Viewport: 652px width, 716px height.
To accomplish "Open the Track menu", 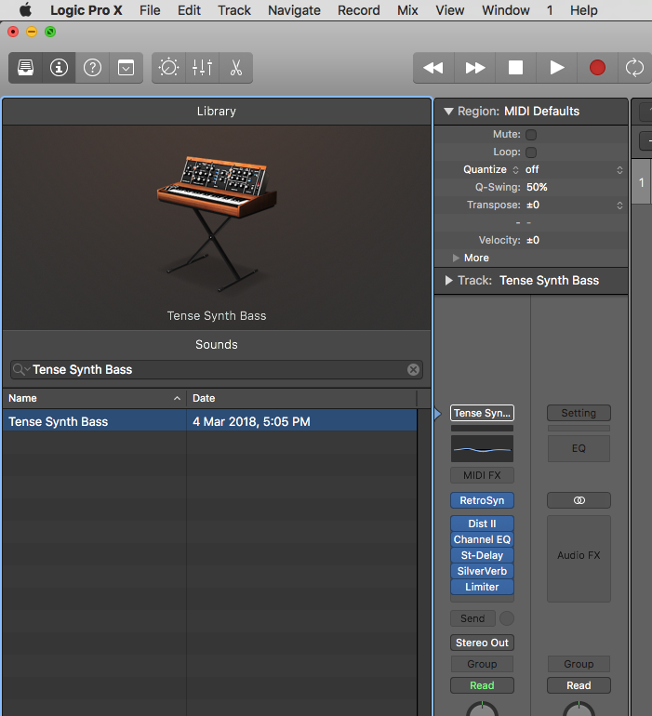I will pyautogui.click(x=234, y=10).
